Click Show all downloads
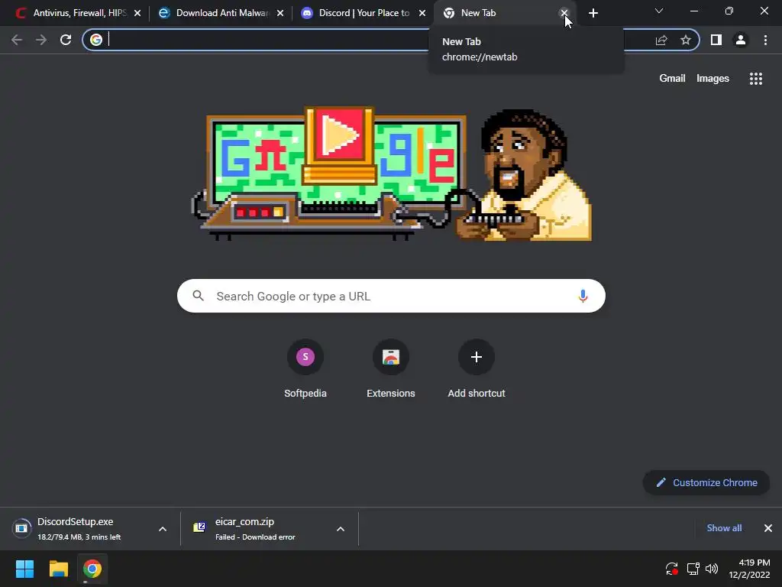 point(724,528)
